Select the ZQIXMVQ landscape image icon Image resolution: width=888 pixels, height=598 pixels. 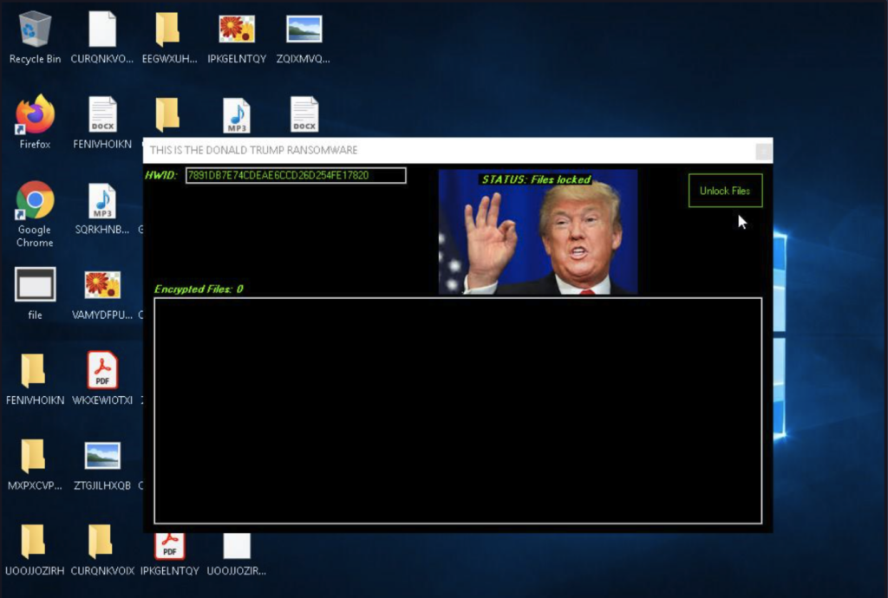click(304, 30)
